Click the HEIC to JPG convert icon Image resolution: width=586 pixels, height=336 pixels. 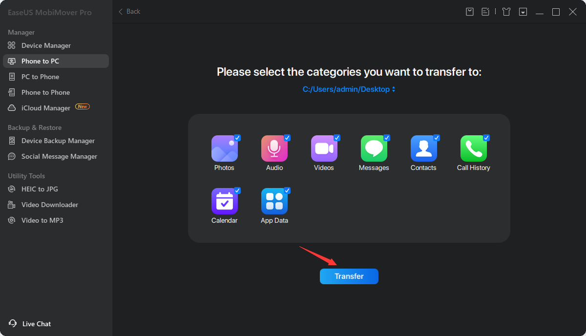point(12,189)
